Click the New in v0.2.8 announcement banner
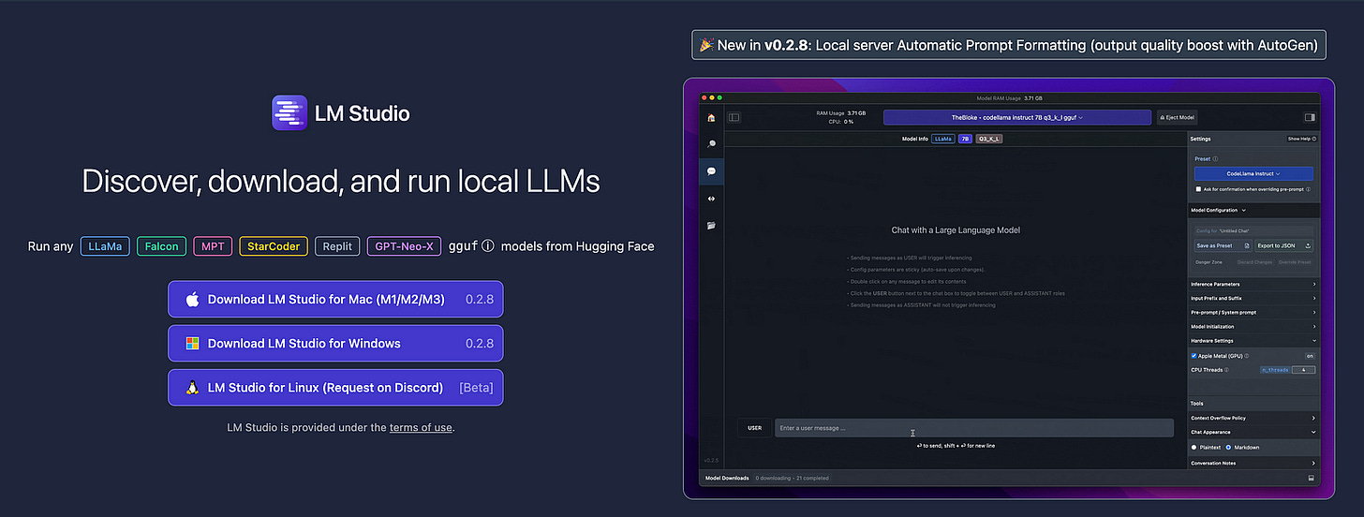Viewport: 1364px width, 517px height. (x=1009, y=44)
